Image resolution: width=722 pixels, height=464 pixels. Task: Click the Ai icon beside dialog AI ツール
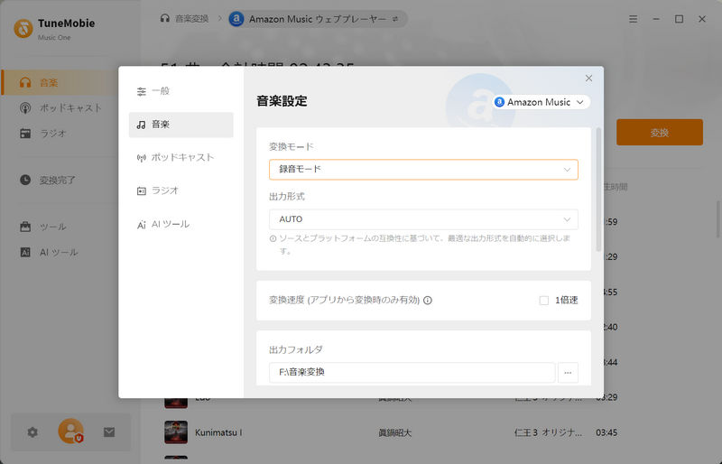[x=142, y=225]
